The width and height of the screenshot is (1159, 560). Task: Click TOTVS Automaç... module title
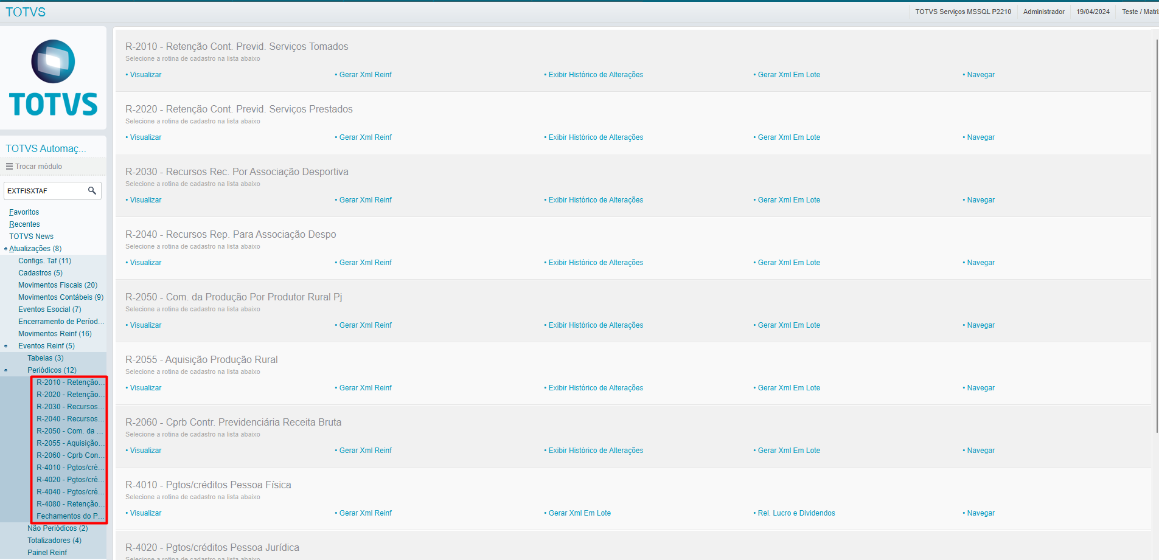click(46, 148)
